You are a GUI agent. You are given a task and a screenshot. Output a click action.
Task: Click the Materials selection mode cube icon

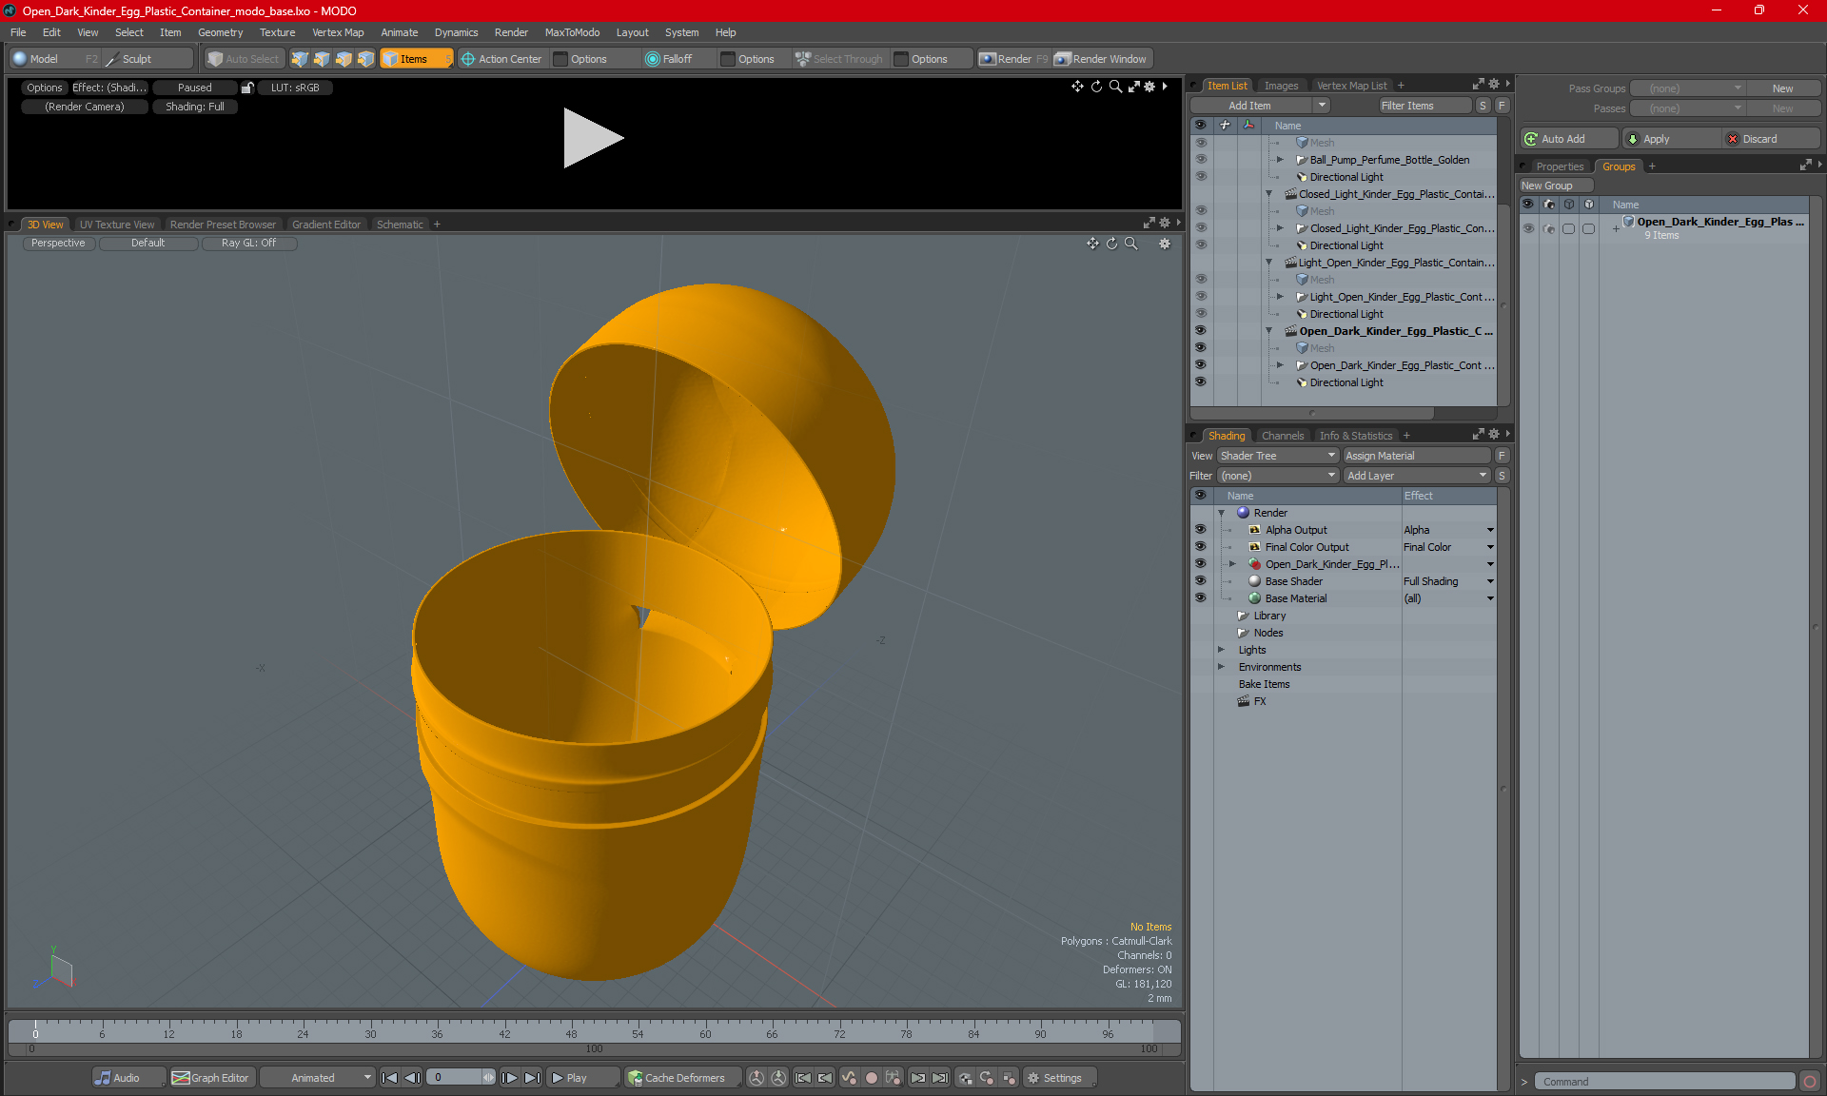coord(365,59)
